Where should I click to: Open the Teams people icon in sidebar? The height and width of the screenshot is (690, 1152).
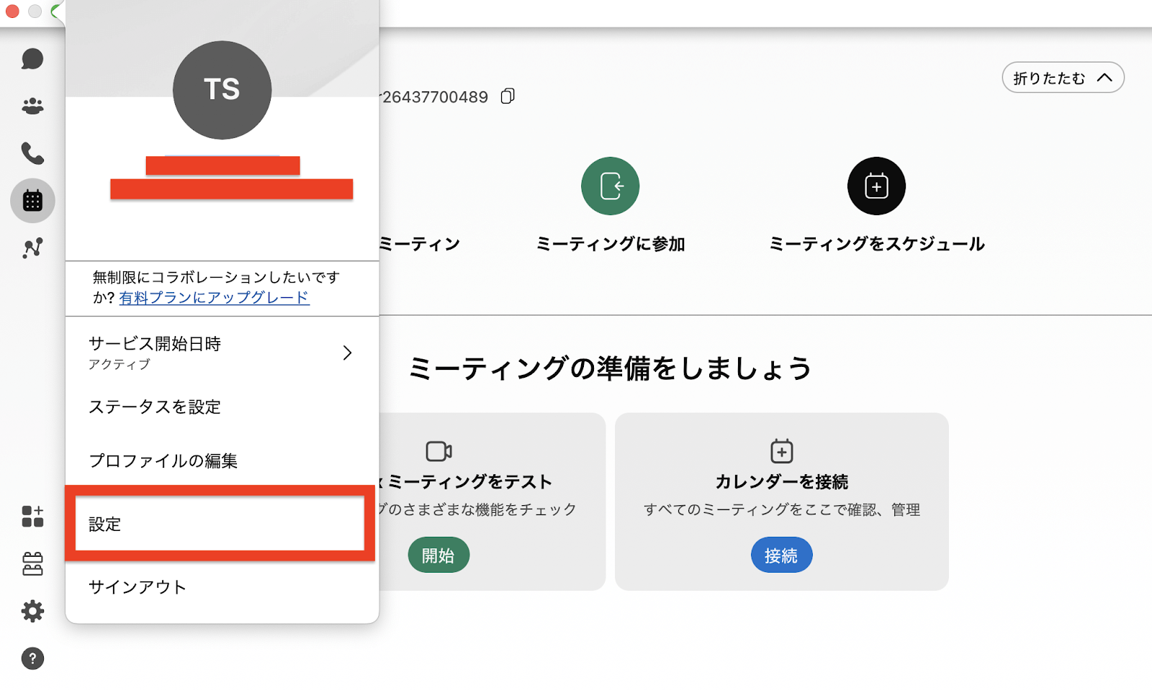coord(32,106)
